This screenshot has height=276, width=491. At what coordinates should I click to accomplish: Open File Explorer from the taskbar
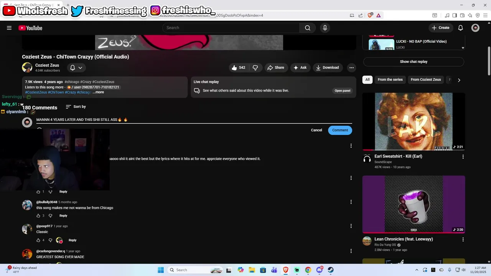click(x=252, y=270)
